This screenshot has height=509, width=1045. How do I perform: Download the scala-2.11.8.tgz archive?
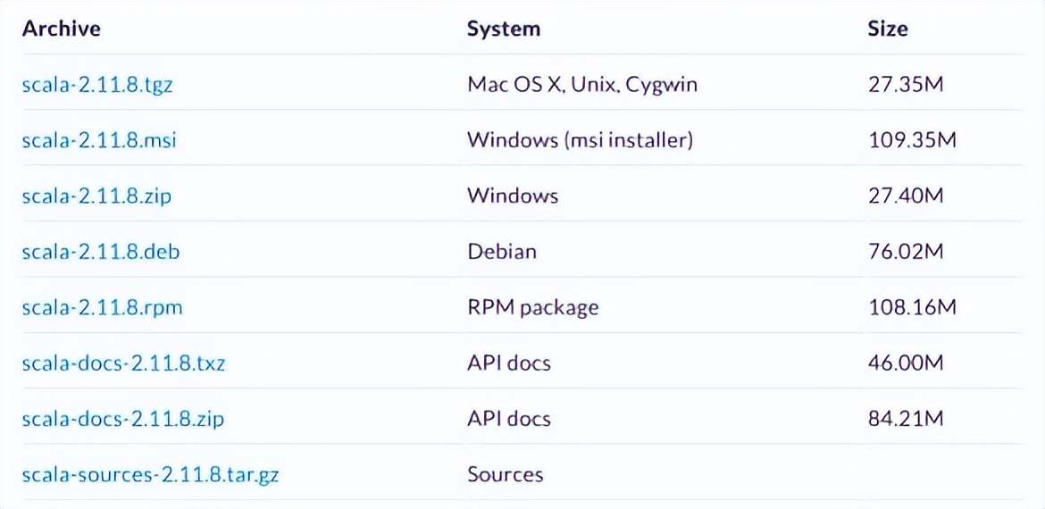point(97,85)
